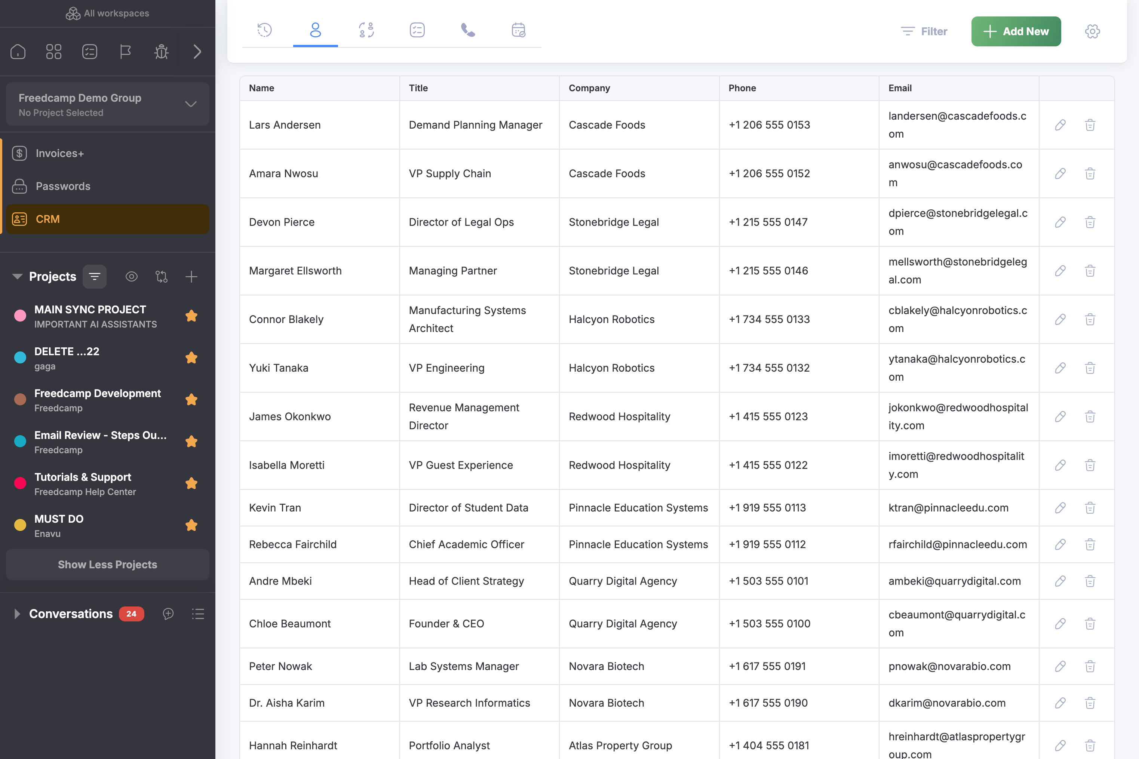
Task: Switch to the Calls tab
Action: coord(468,30)
